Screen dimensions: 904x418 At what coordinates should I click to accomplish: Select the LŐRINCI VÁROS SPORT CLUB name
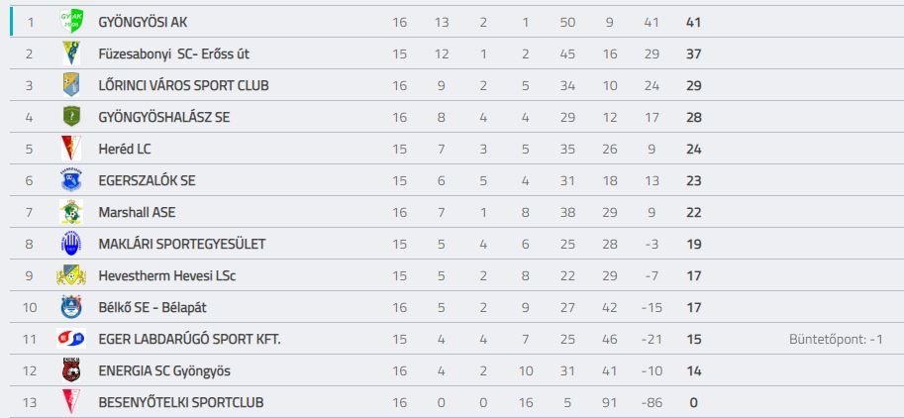coord(184,86)
